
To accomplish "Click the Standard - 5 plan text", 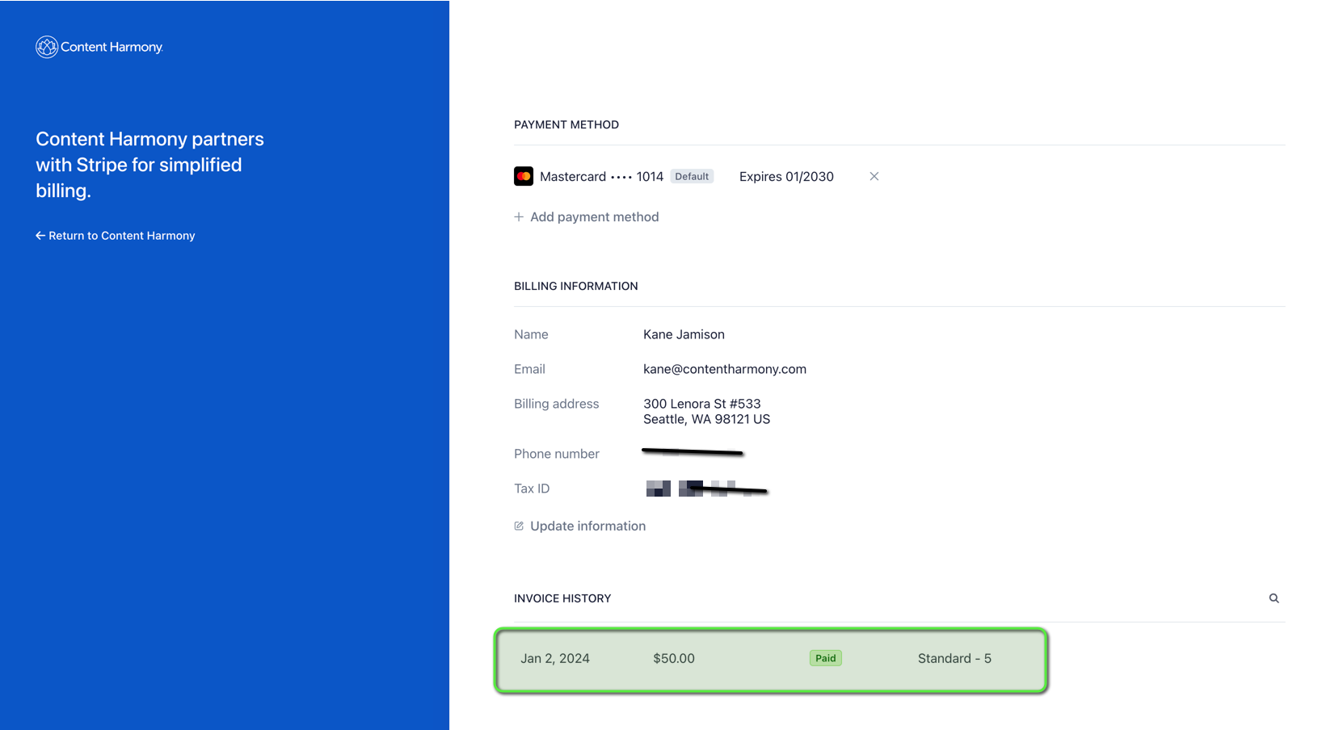I will pyautogui.click(x=954, y=658).
